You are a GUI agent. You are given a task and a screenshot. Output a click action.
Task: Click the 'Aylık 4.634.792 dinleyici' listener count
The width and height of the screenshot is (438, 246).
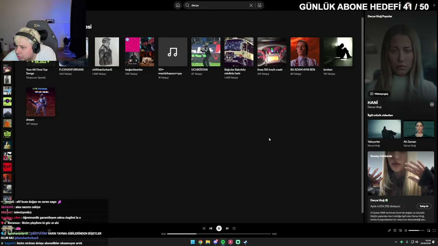[385, 206]
